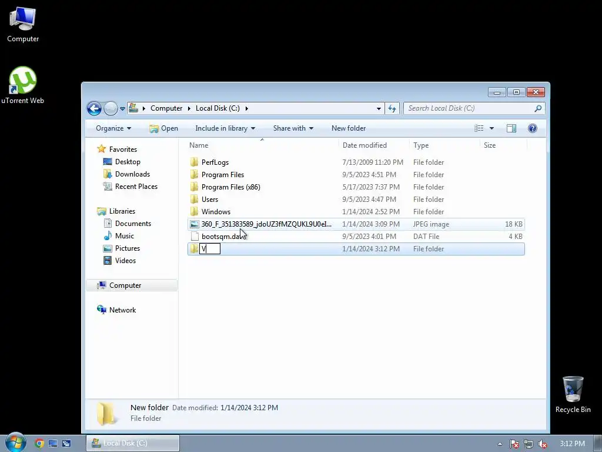Viewport: 602px width, 452px height.
Task: Select the Users folder icon
Action: (194, 199)
